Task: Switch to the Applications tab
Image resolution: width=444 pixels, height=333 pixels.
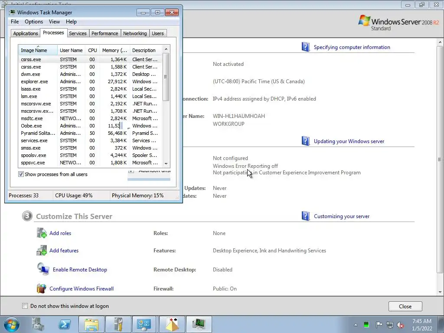Action: 26,33
